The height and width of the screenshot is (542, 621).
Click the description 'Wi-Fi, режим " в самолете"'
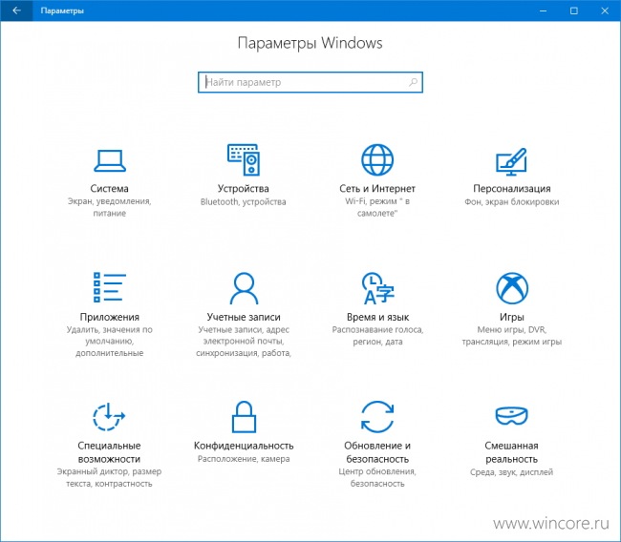pyautogui.click(x=377, y=207)
